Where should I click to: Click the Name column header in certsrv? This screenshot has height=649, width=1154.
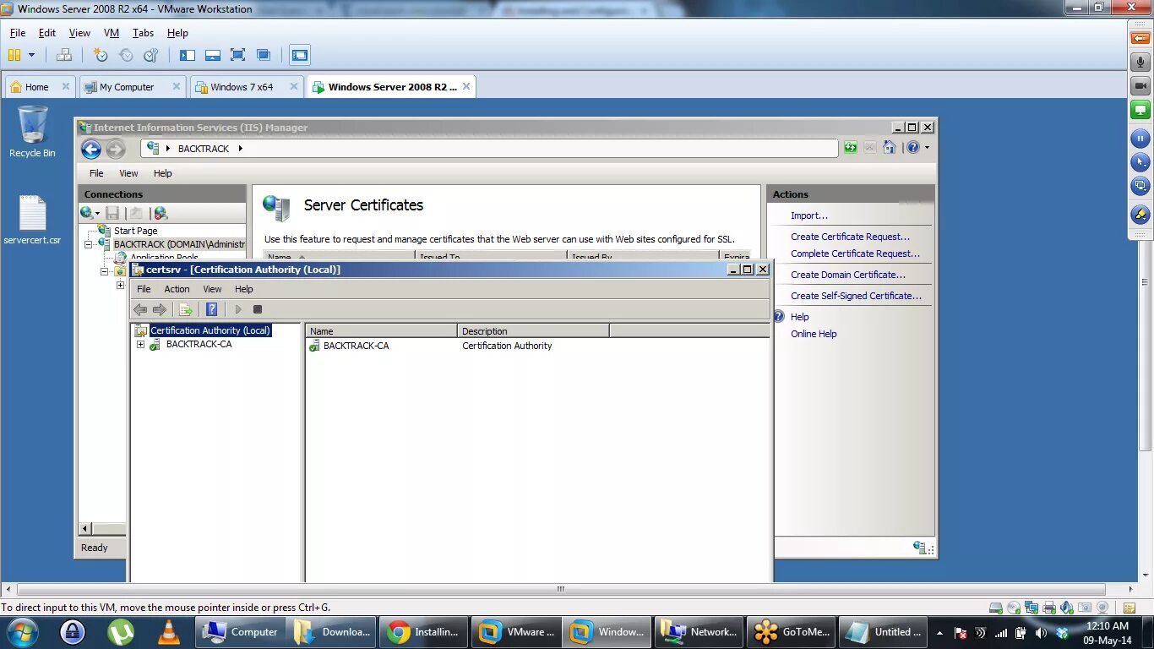(381, 331)
